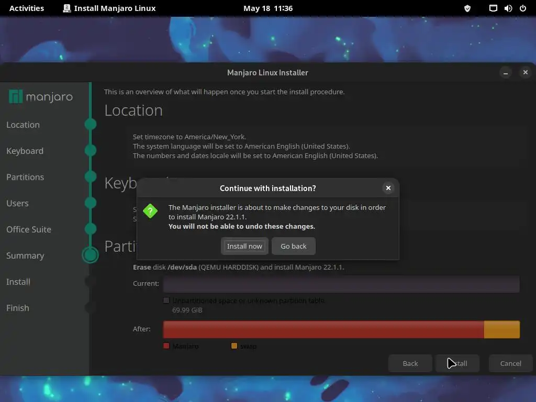Click the Back button
The height and width of the screenshot is (402, 536).
click(x=410, y=363)
